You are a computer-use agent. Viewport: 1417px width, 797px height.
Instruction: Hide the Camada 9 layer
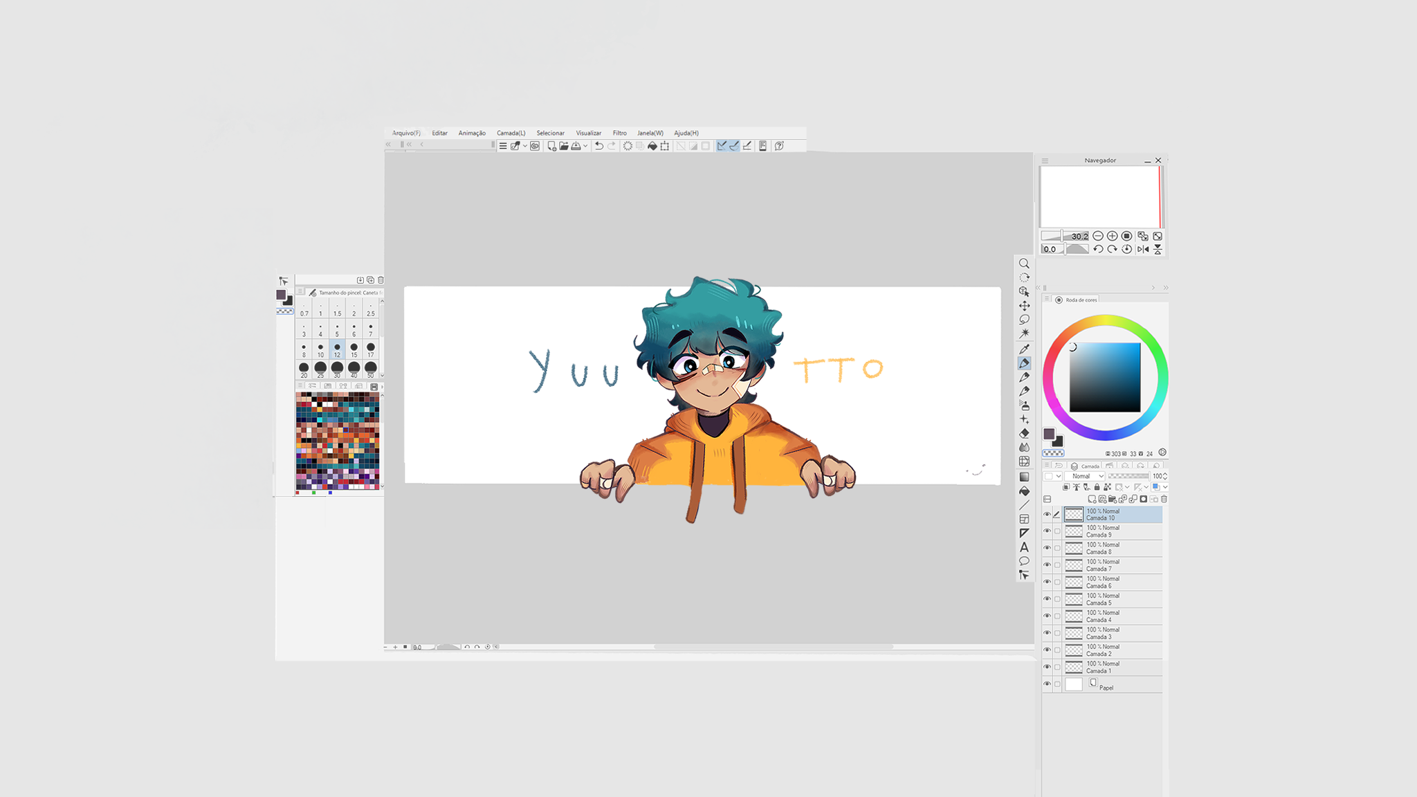tap(1047, 531)
